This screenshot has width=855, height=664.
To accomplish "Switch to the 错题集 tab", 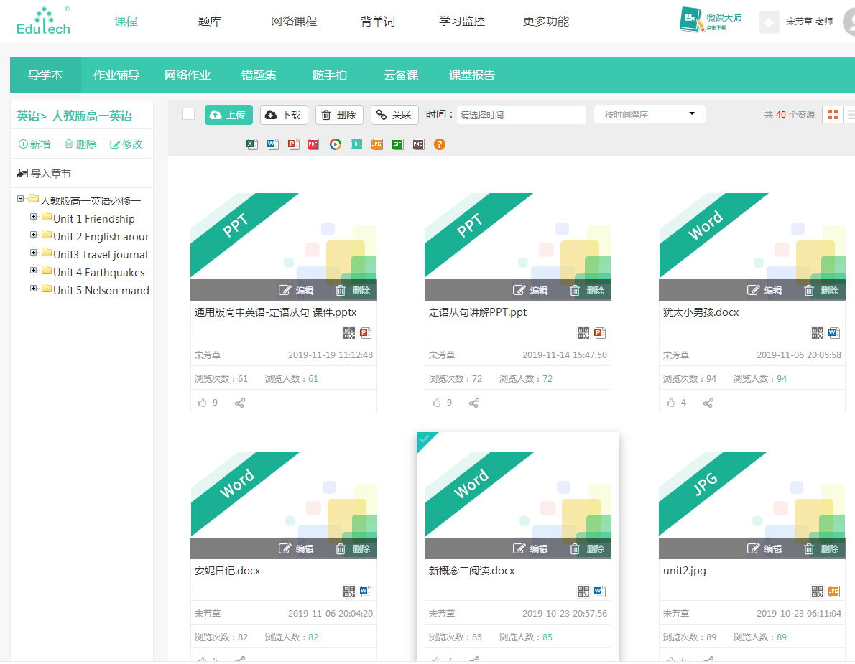I will point(259,75).
